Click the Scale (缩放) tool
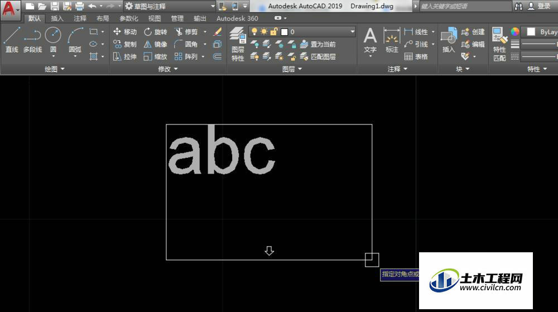Screen dimensions: 558x312 [156, 56]
